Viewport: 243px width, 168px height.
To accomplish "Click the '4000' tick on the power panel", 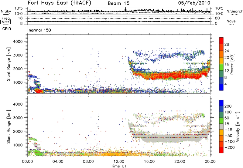I will [18, 42].
